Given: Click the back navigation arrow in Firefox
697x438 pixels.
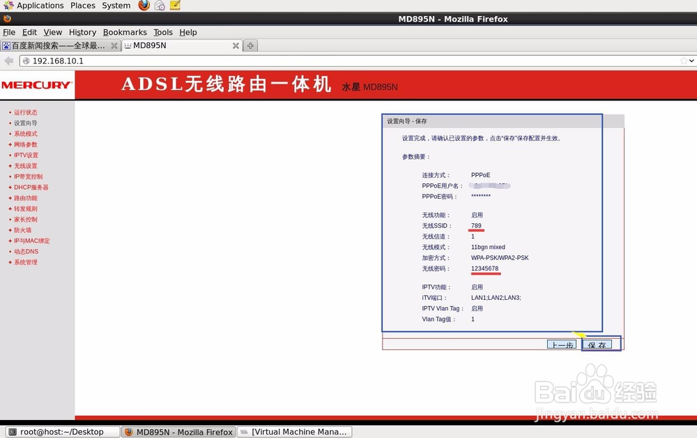Looking at the screenshot, I should pyautogui.click(x=8, y=61).
